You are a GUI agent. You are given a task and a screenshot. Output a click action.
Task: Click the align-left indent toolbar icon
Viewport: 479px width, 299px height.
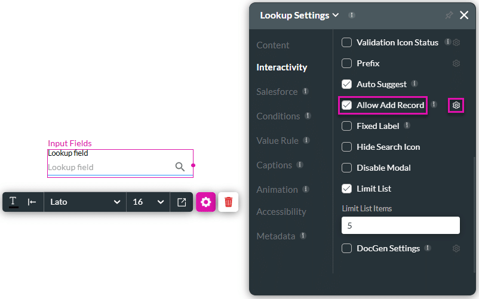(32, 202)
